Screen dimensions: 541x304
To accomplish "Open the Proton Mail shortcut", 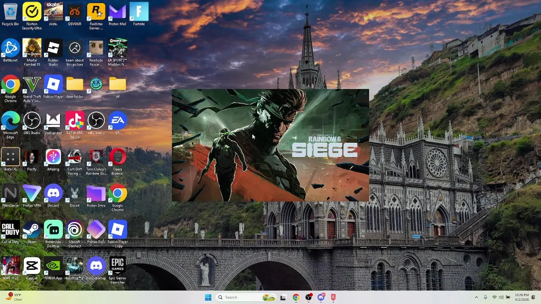I will [x=117, y=15].
